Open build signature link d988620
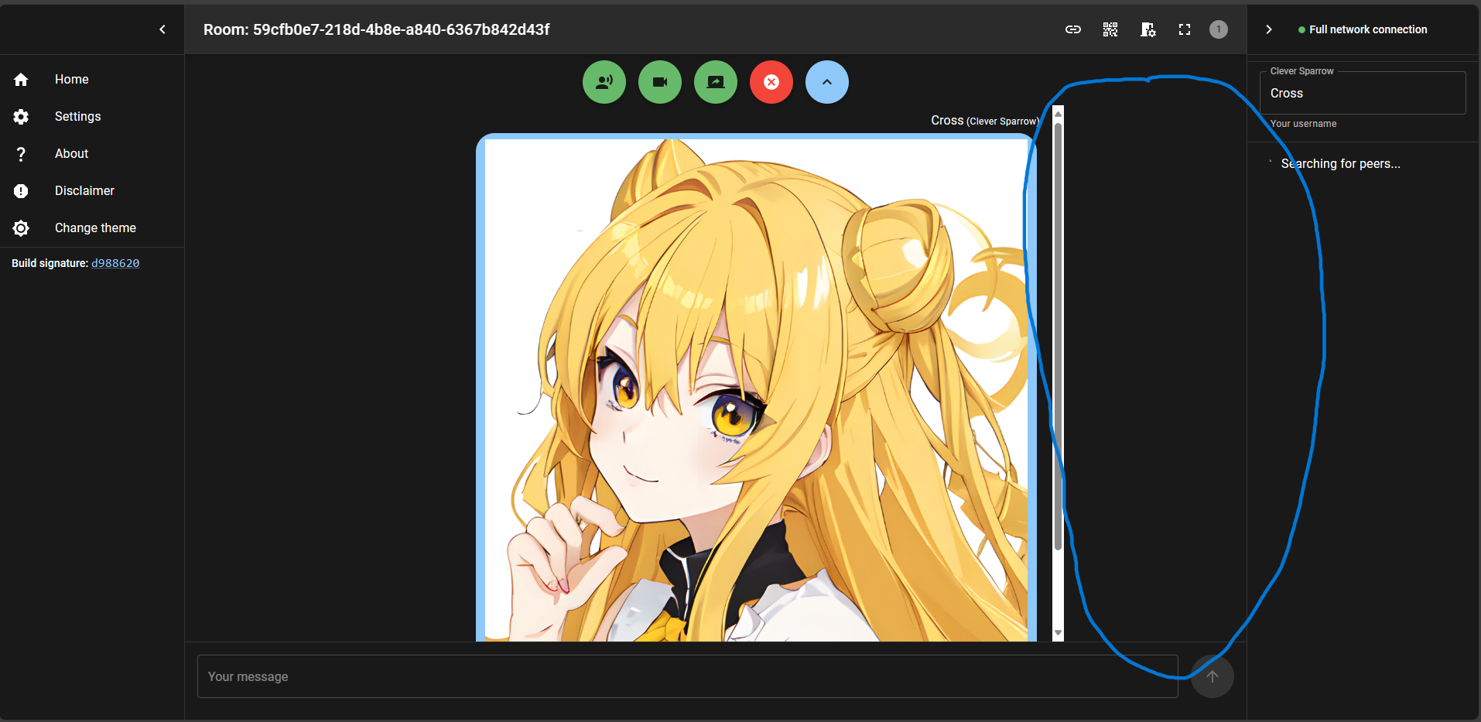This screenshot has height=722, width=1481. 115,263
